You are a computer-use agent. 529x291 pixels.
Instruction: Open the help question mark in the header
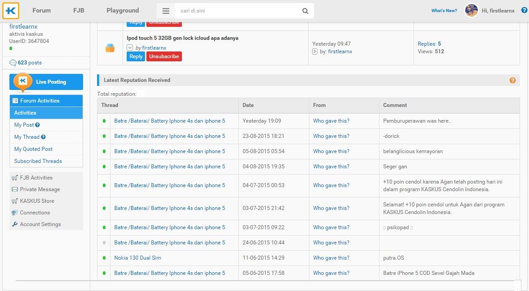(524, 10)
